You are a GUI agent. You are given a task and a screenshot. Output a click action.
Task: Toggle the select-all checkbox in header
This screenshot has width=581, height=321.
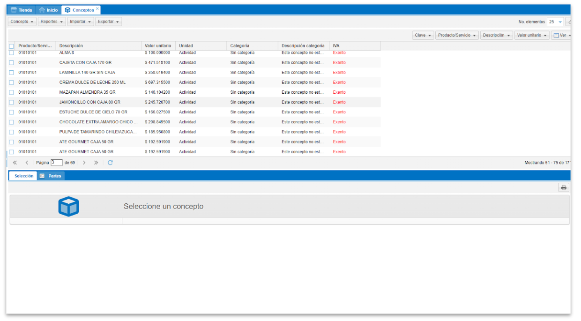click(12, 46)
